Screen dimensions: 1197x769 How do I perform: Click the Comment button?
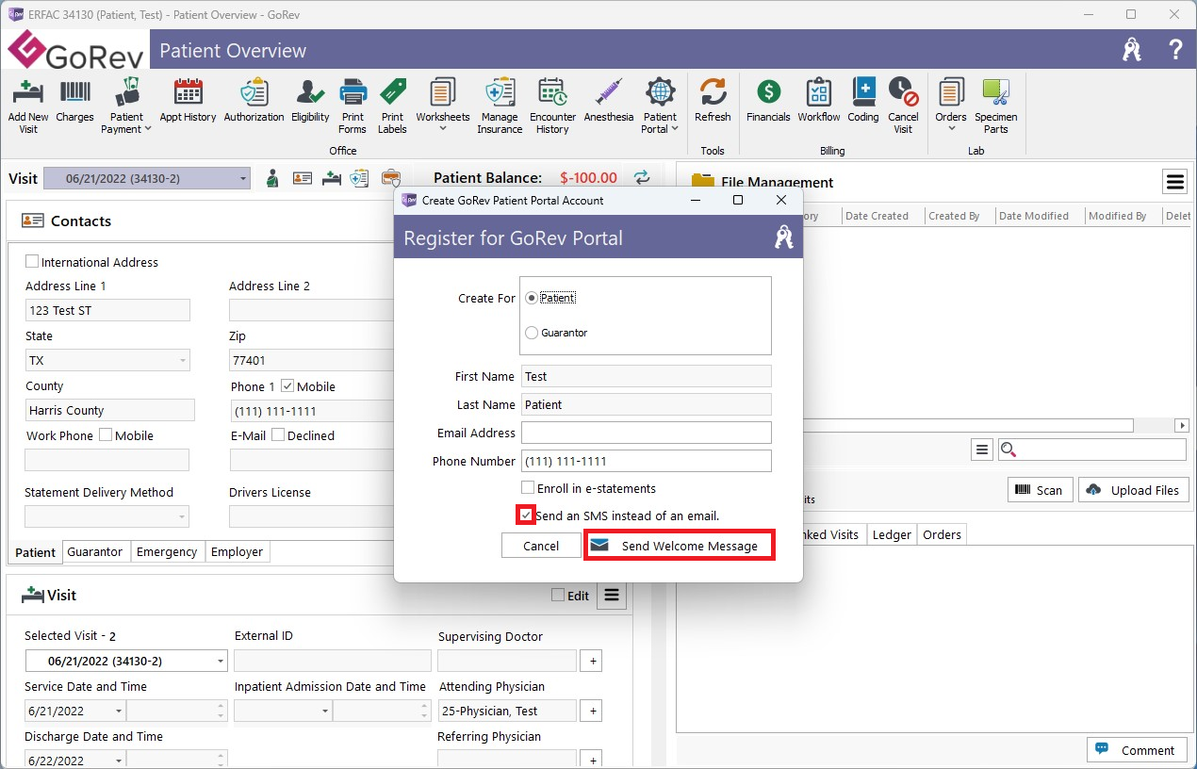coord(1137,750)
